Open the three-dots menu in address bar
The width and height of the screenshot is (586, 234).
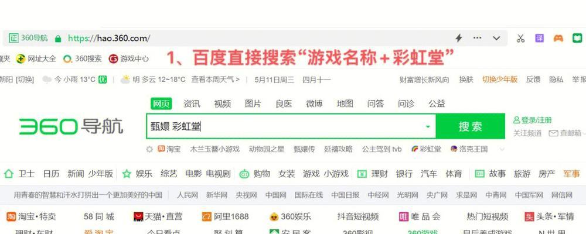coord(477,37)
